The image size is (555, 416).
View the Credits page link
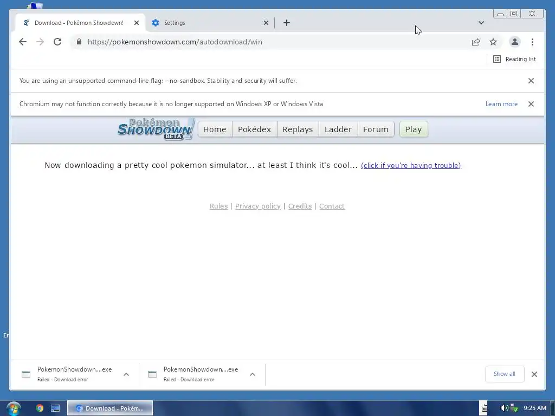point(300,206)
